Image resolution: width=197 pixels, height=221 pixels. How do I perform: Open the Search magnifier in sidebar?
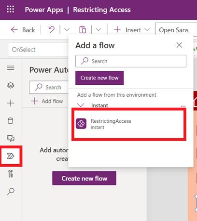tap(11, 191)
